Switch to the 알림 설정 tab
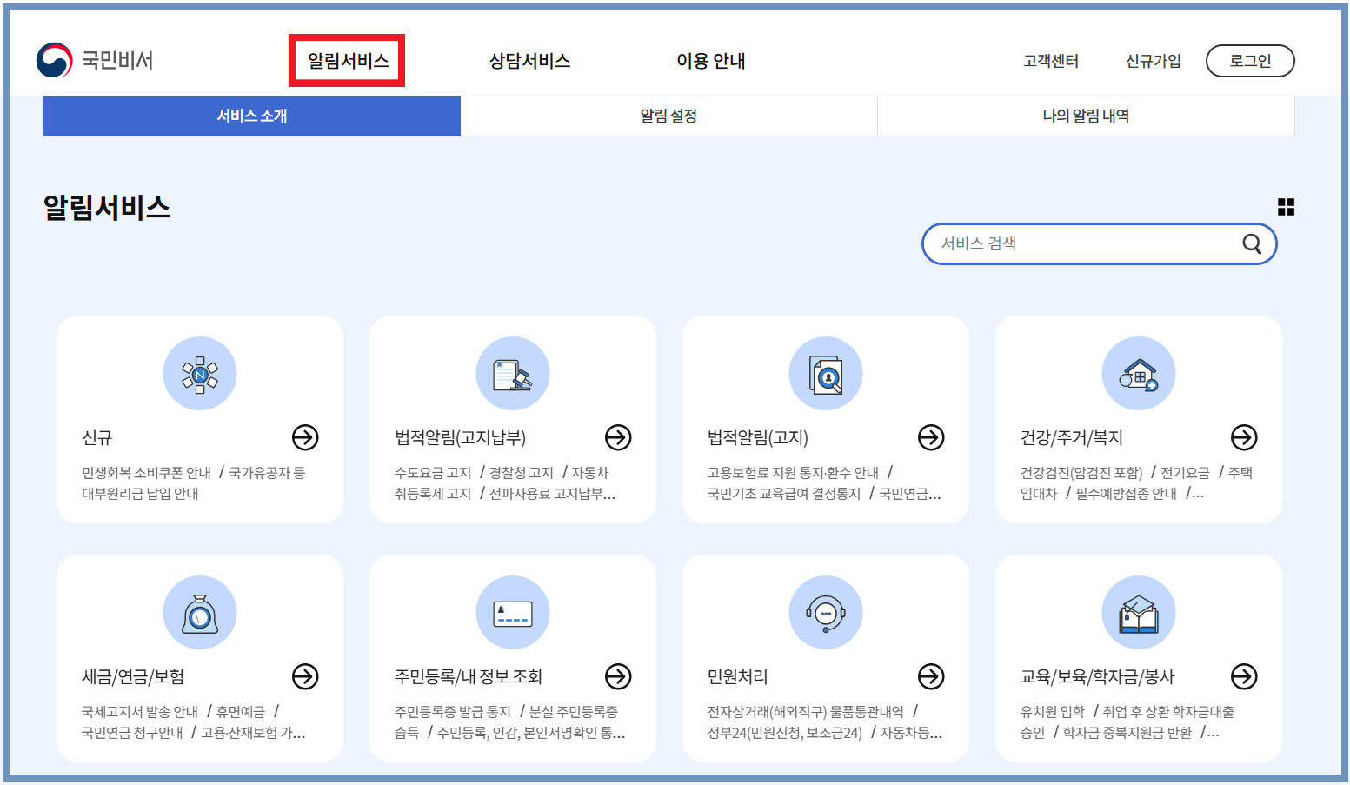 668,116
